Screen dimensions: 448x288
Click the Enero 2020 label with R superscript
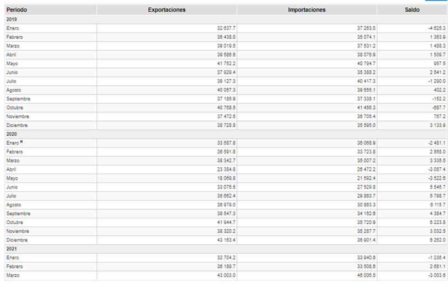(x=14, y=143)
